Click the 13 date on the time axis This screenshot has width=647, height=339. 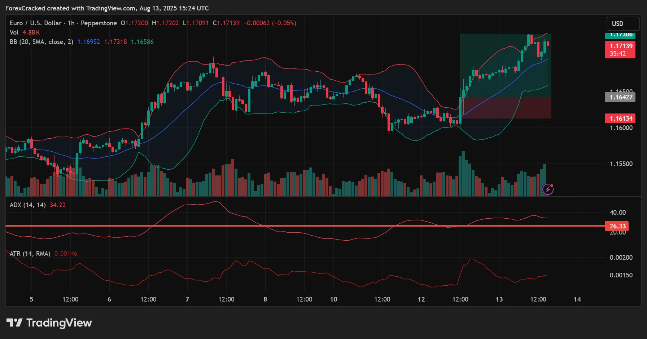point(500,299)
